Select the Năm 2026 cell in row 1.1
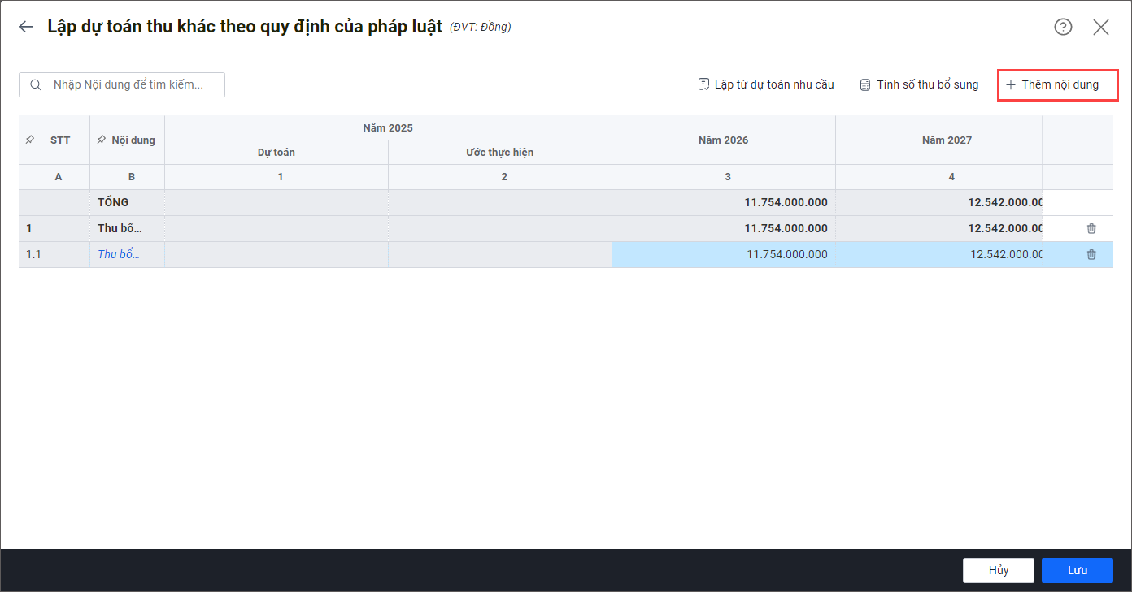 (723, 254)
